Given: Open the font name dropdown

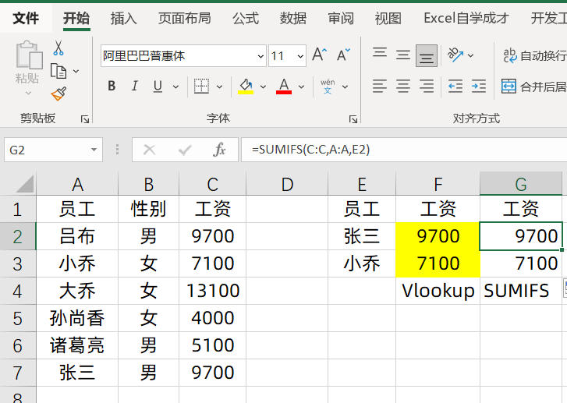Looking at the screenshot, I should tap(260, 56).
